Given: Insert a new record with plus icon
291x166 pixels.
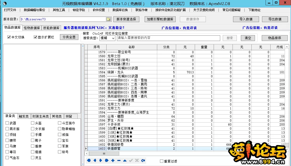Looking at the screenshot, I should point(113,160).
